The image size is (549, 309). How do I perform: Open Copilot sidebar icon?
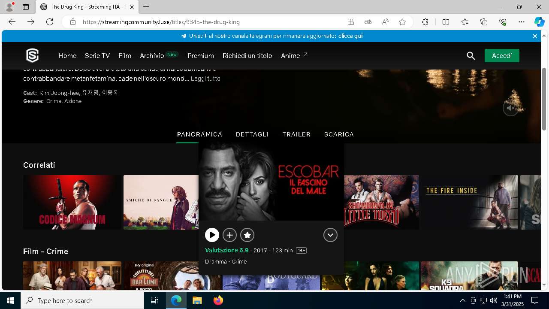[x=539, y=22]
